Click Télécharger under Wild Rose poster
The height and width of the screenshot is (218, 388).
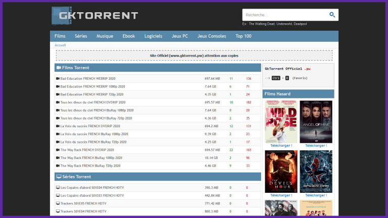pyautogui.click(x=281, y=145)
